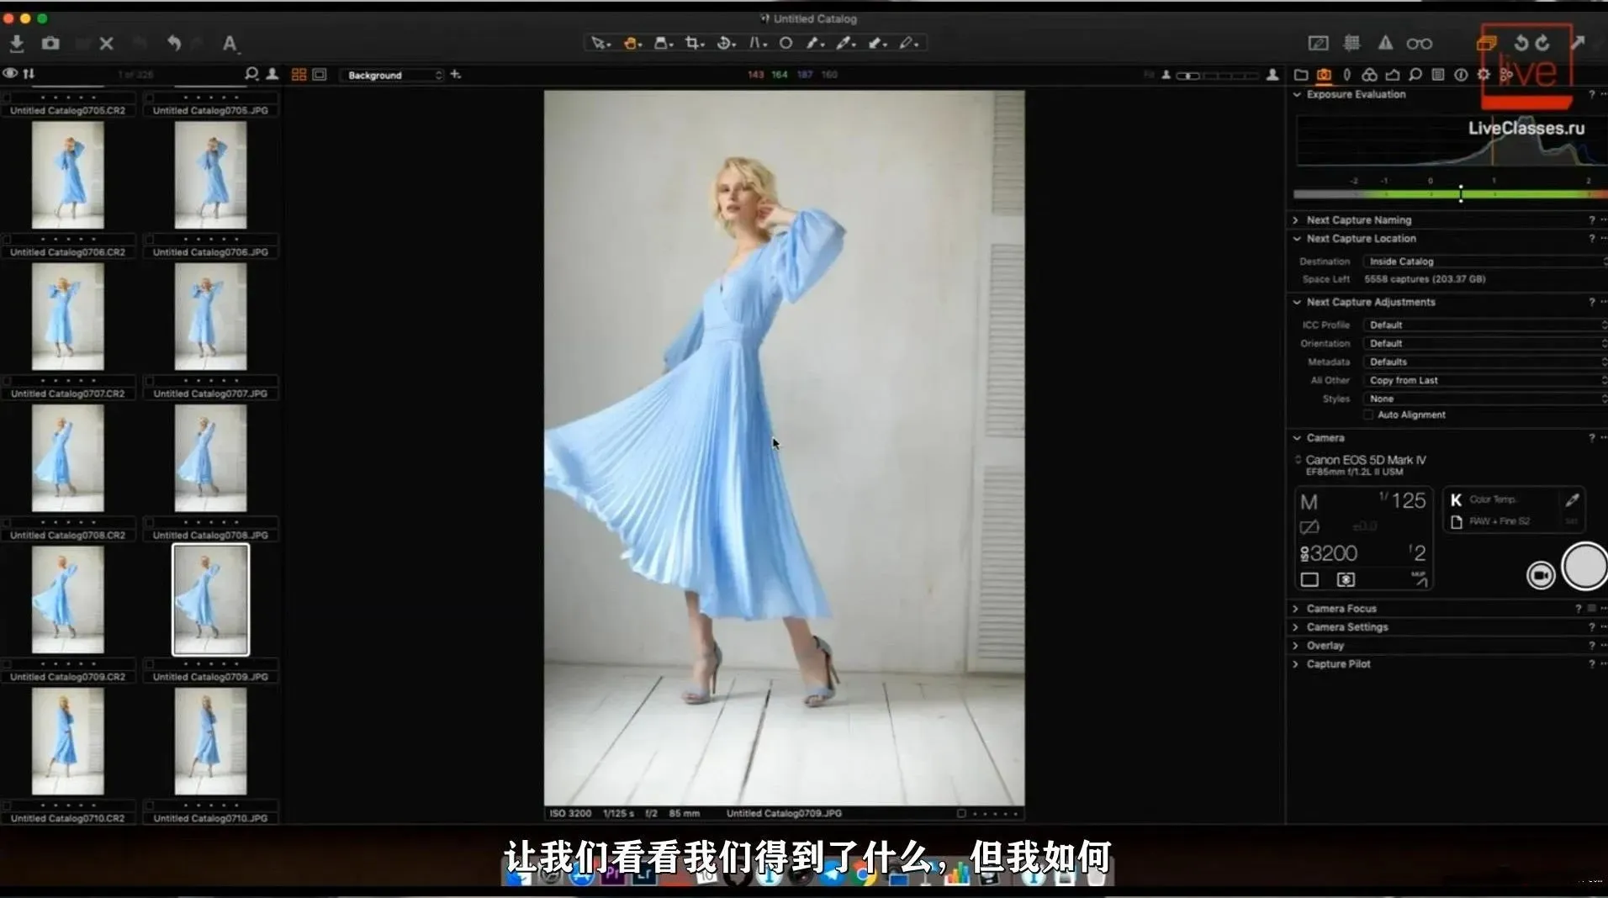This screenshot has height=898, width=1608.
Task: Open the ICC Profile dropdown
Action: [1484, 325]
